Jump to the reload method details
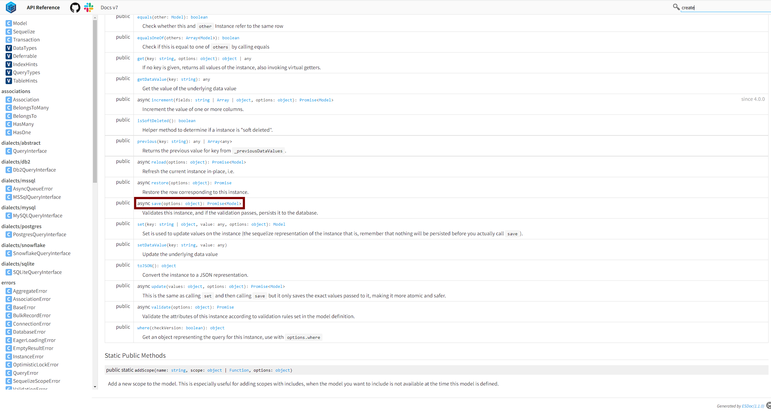The width and height of the screenshot is (771, 414). 158,162
